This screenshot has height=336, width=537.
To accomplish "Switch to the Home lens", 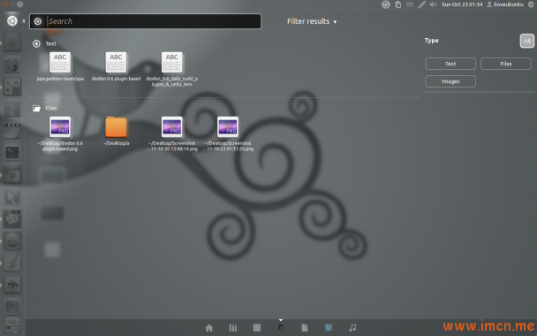I will pyautogui.click(x=209, y=328).
